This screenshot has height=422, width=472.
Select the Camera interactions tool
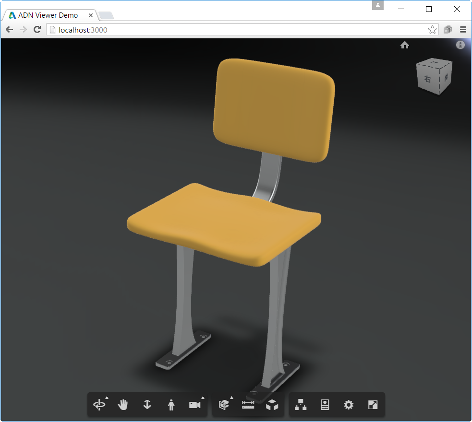(x=194, y=405)
